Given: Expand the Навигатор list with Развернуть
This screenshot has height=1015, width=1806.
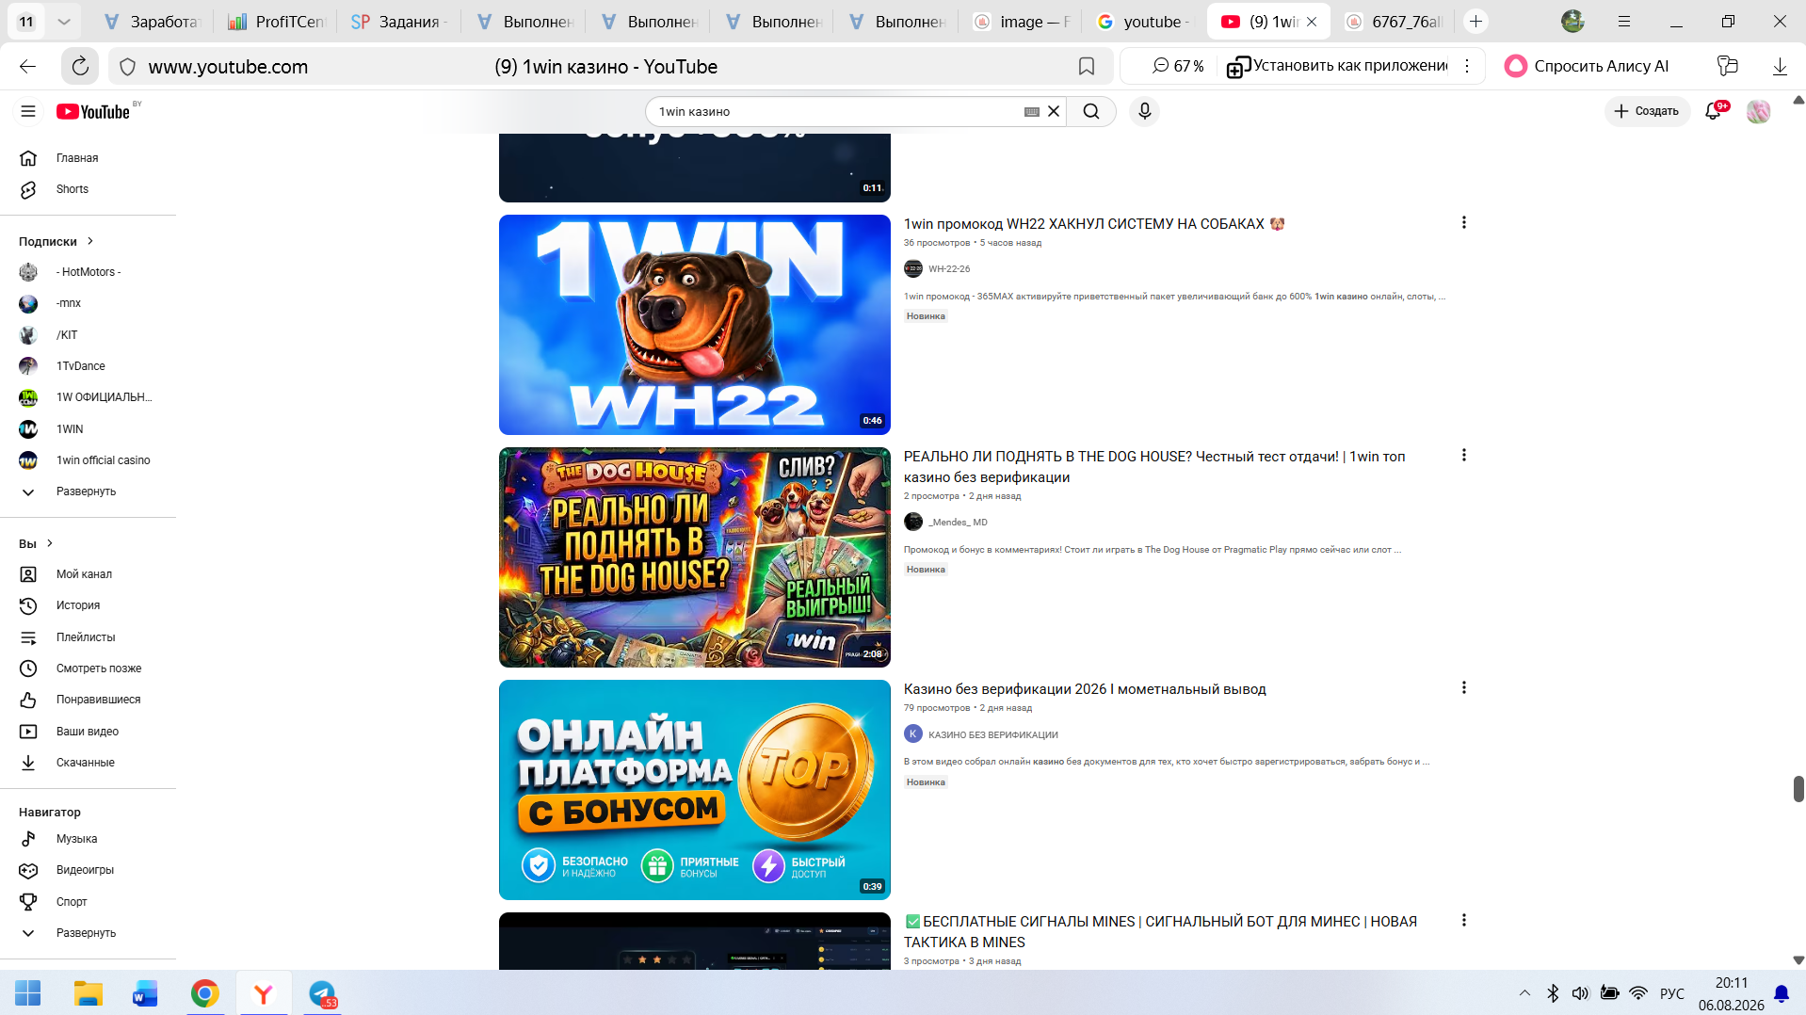Looking at the screenshot, I should (88, 933).
